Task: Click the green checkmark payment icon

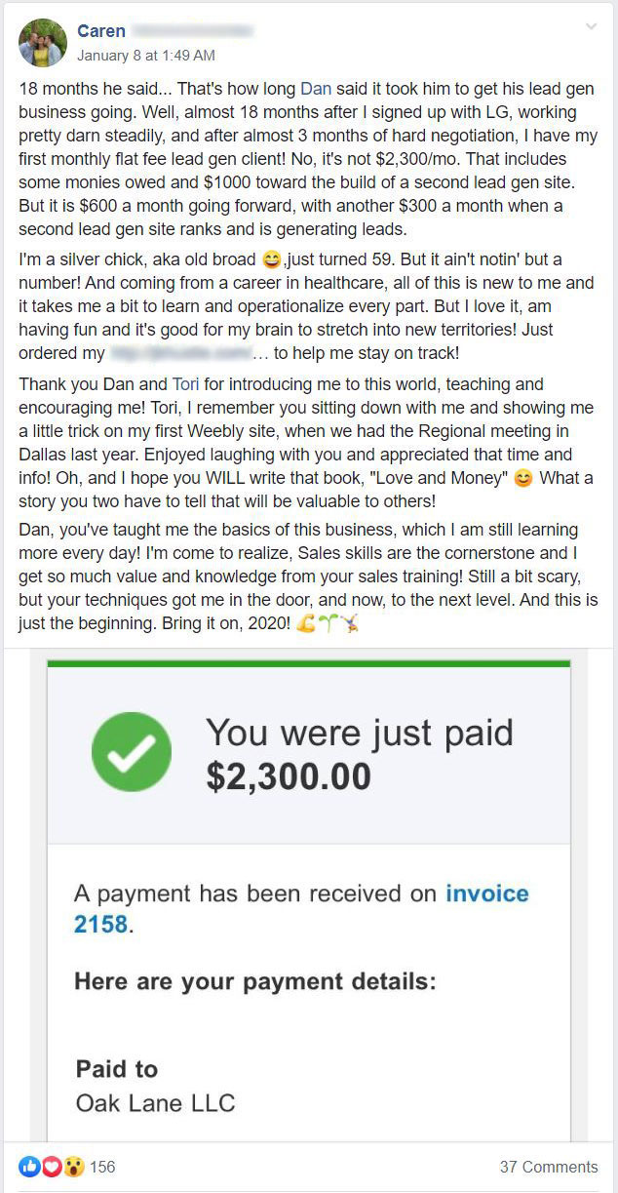Action: pyautogui.click(x=132, y=751)
